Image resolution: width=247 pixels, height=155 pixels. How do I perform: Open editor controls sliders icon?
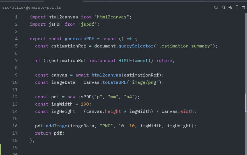[x=244, y=7]
